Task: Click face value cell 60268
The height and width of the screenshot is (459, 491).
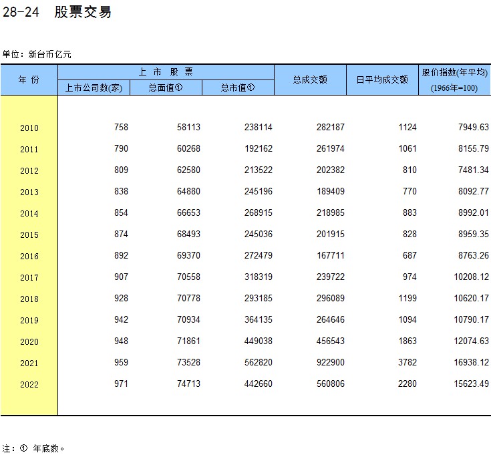Action: click(188, 148)
